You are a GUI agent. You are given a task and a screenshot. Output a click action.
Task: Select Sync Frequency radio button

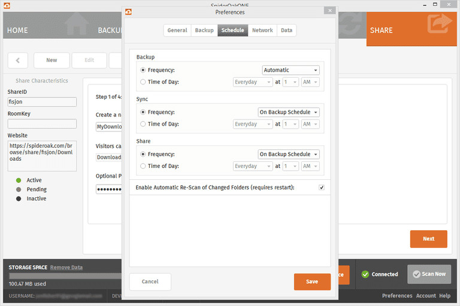143,112
